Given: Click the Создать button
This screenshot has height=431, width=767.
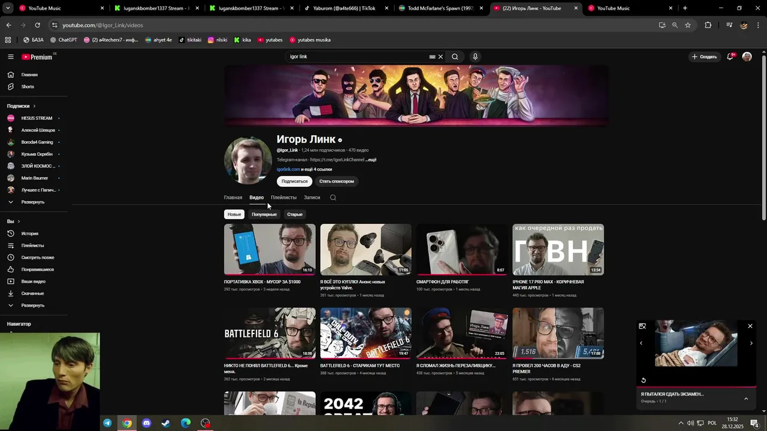Looking at the screenshot, I should point(704,57).
